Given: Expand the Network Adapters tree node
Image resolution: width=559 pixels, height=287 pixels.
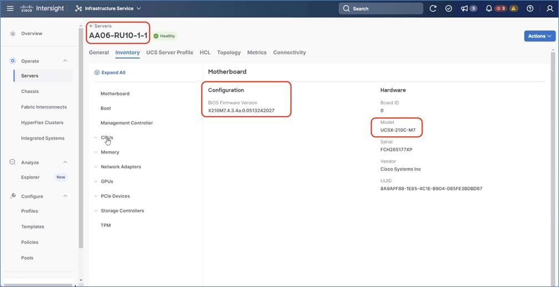Looking at the screenshot, I should click(96, 167).
